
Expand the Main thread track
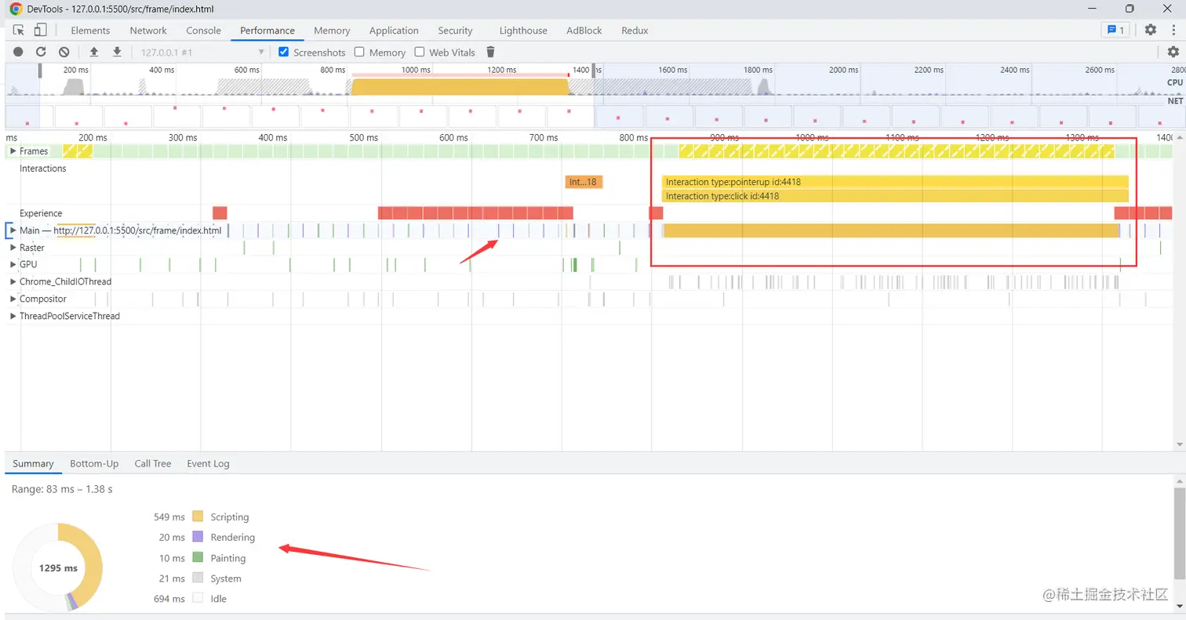13,230
